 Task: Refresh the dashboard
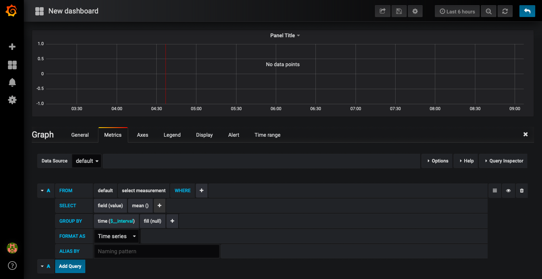pos(505,11)
